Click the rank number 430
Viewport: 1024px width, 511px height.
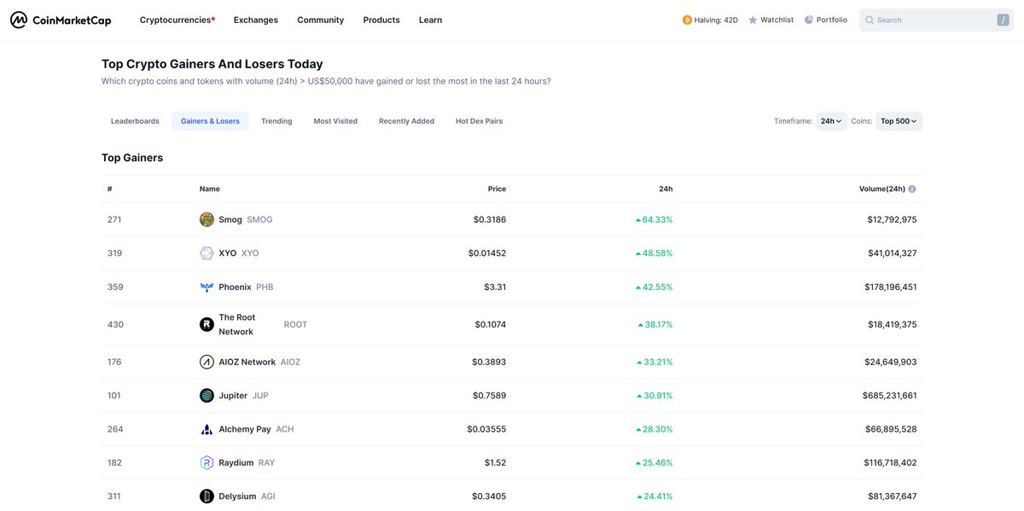114,324
